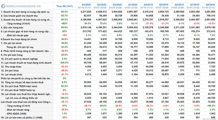The image size is (218, 120).
Task: Click the 196.3% growth value in Q4/2018
Action: tap(211, 106)
